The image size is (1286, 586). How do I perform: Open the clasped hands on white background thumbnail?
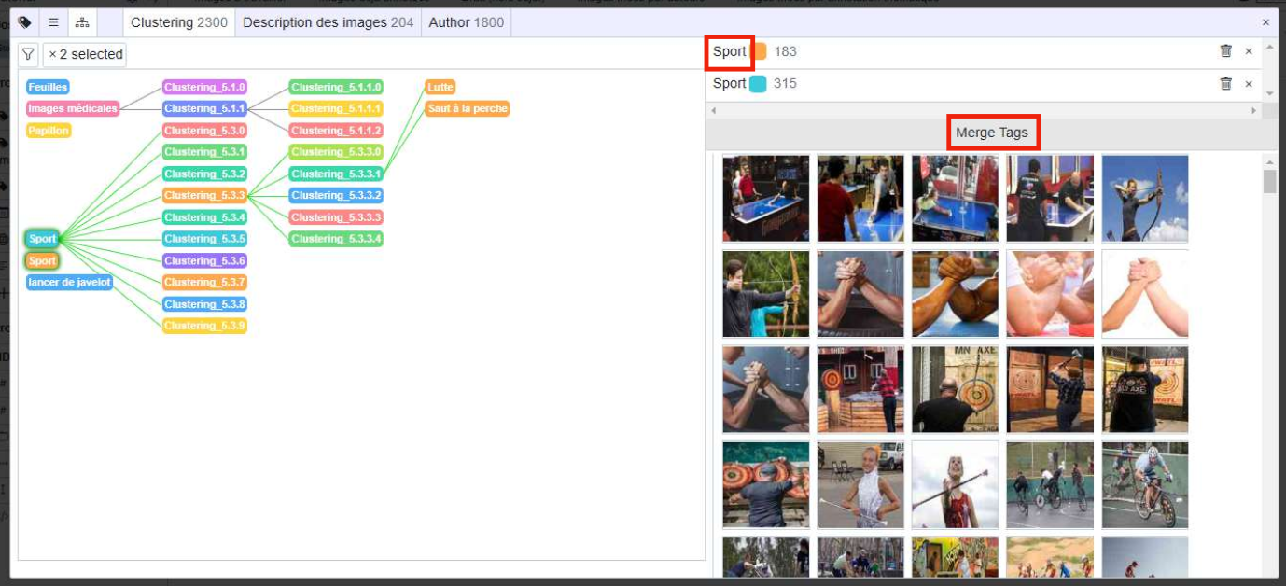[x=1145, y=294]
